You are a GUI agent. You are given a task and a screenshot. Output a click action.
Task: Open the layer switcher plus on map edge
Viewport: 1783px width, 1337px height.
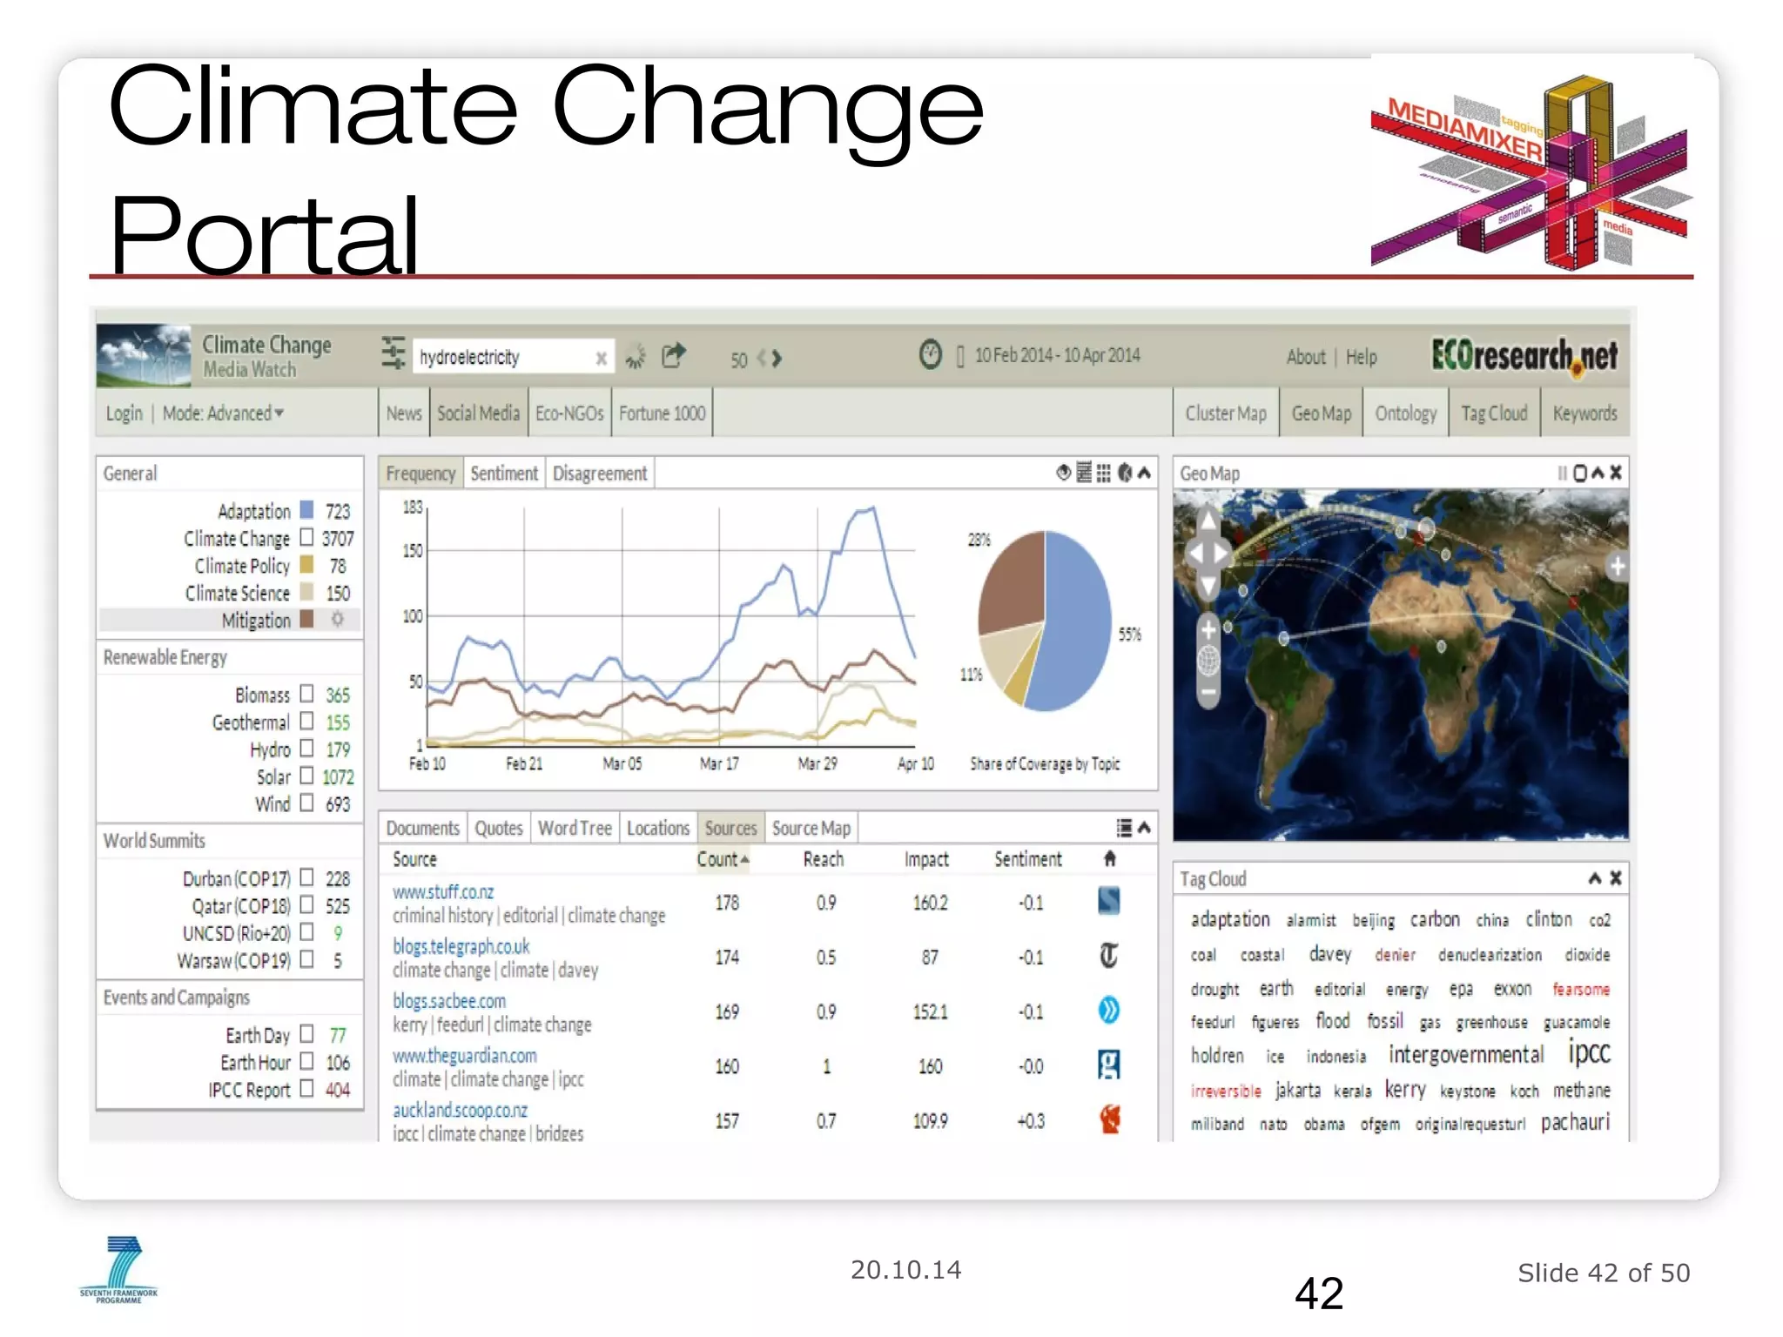[x=1618, y=566]
